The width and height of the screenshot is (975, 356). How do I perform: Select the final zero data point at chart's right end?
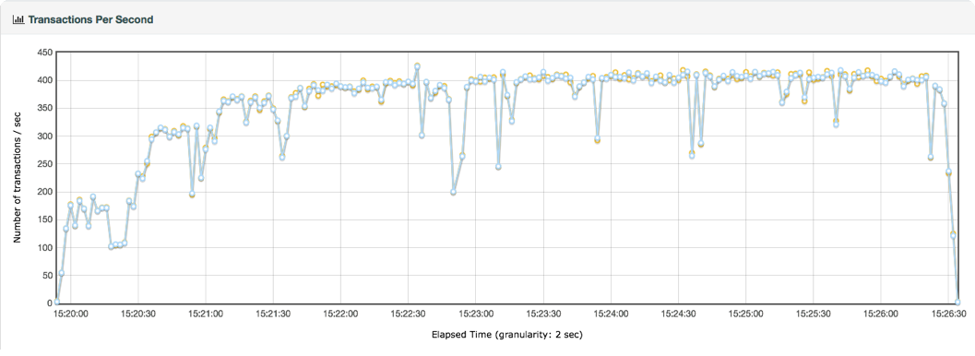click(957, 302)
